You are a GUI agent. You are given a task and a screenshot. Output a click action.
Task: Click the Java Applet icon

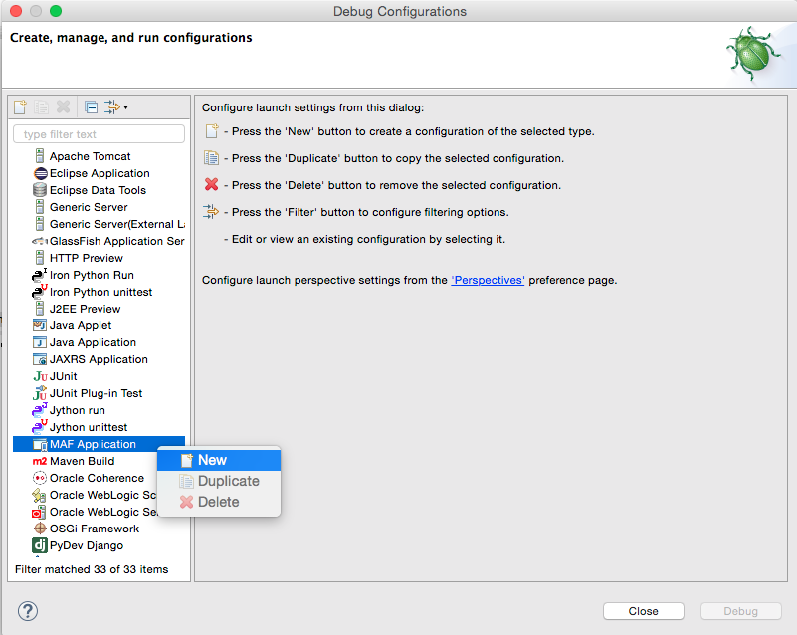click(39, 325)
